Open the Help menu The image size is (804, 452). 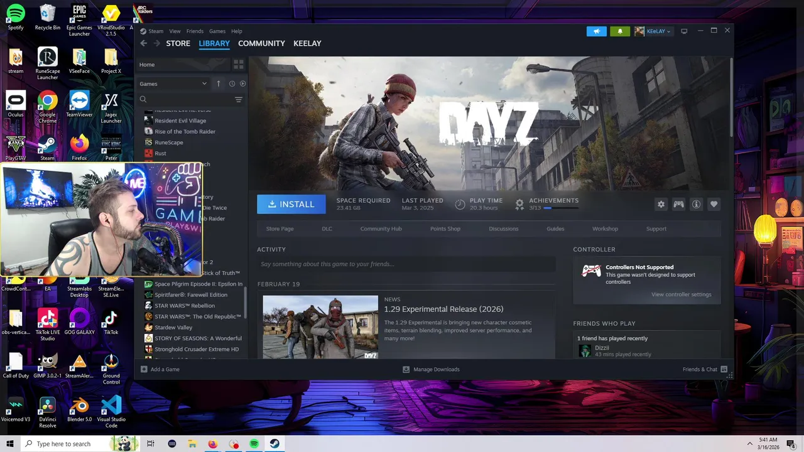click(236, 31)
